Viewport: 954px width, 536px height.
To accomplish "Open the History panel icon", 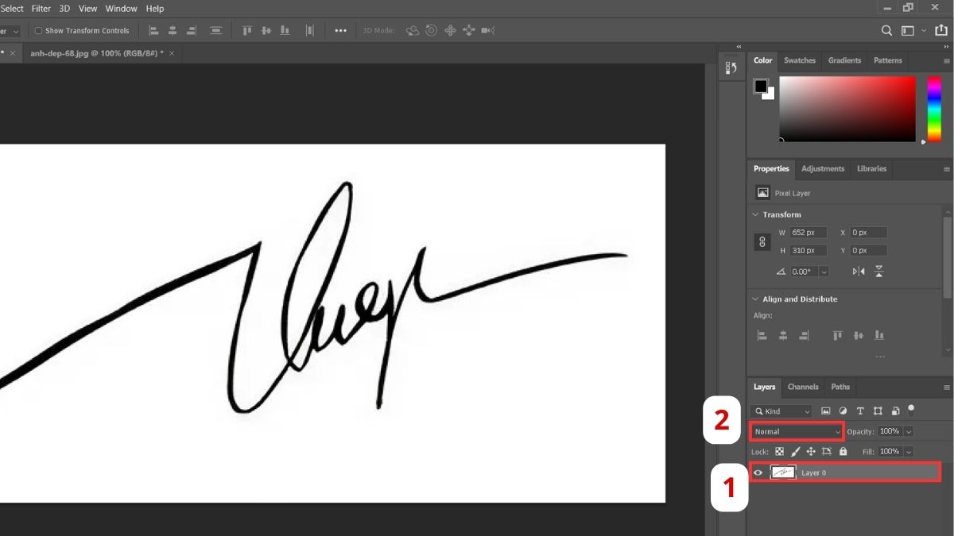I will (731, 68).
